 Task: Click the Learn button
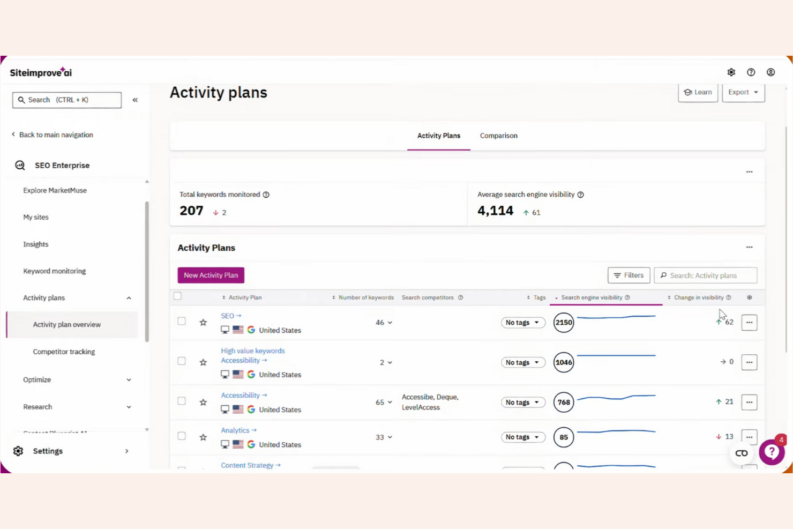(x=698, y=92)
